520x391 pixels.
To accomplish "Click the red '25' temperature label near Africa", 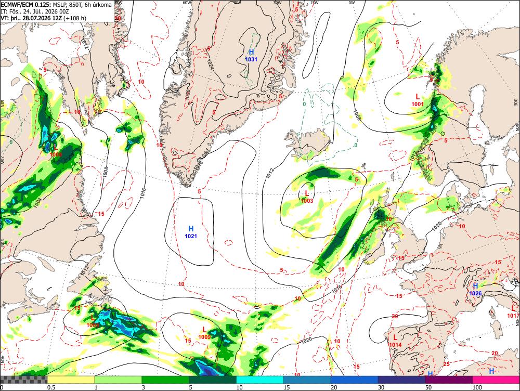I will coord(447,364).
